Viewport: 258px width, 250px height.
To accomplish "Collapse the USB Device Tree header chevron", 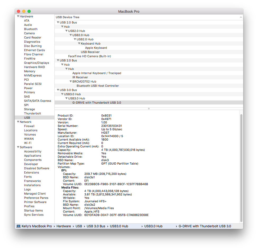I will 241,17.
